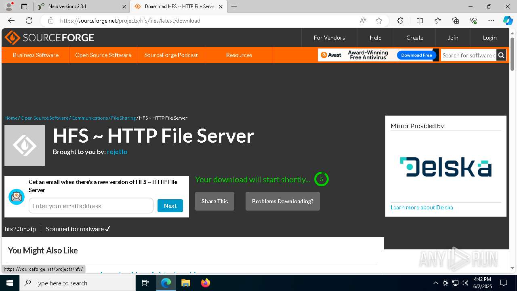Screen dimensions: 517x291
Task: Open the taskbar clock and date
Action: [x=482, y=283]
